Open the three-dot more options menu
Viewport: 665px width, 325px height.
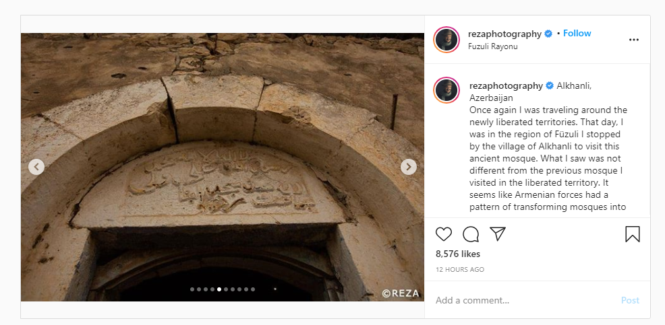633,40
